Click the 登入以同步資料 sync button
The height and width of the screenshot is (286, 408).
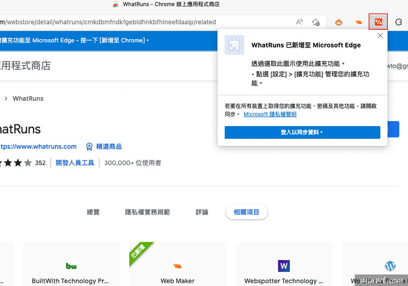click(x=302, y=132)
